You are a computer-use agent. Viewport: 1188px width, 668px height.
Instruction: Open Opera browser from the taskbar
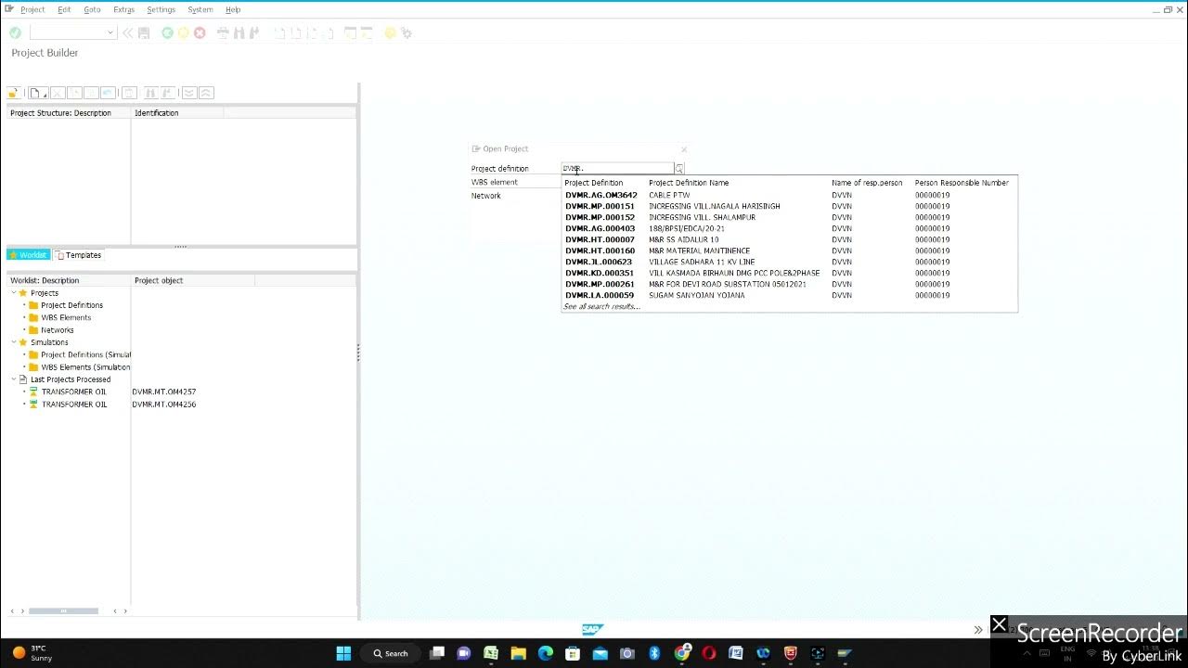[x=709, y=653]
